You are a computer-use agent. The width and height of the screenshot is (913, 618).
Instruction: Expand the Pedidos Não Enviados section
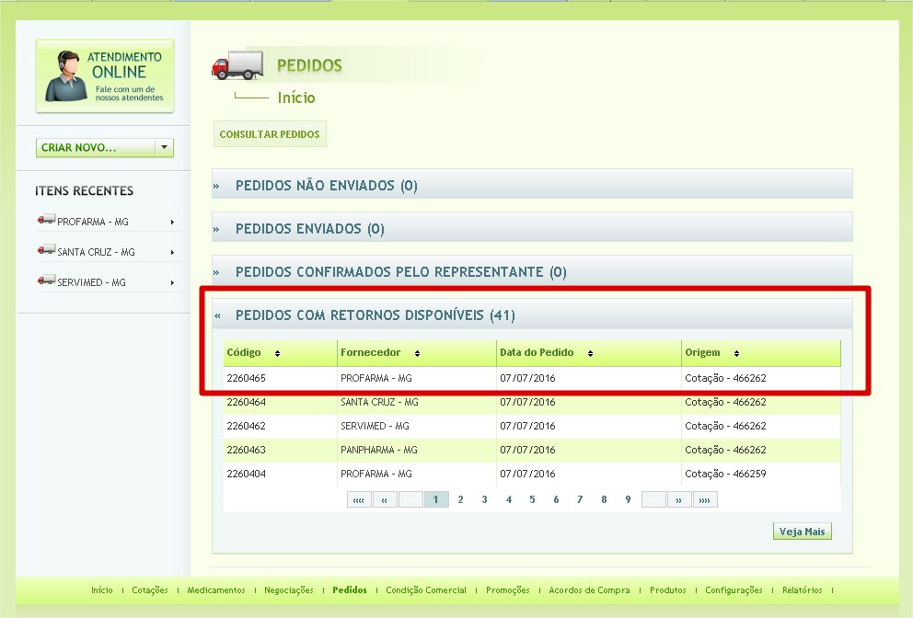coord(326,186)
